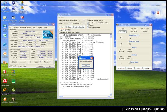
Task: Switch to the Graphics tab in CPU-Z
Action: point(40,28)
